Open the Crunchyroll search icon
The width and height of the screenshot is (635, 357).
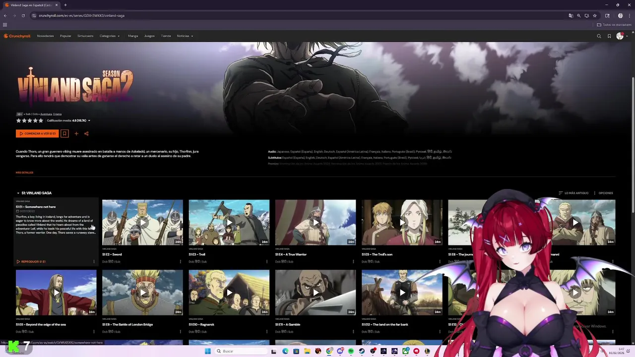pos(599,36)
